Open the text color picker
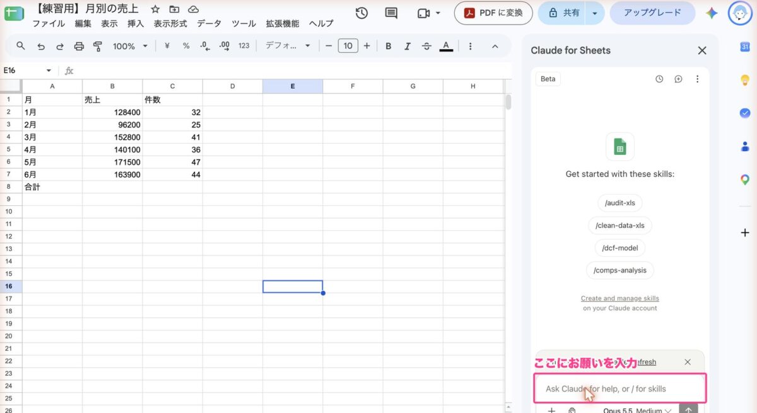Viewport: 757px width, 413px height. tap(446, 46)
